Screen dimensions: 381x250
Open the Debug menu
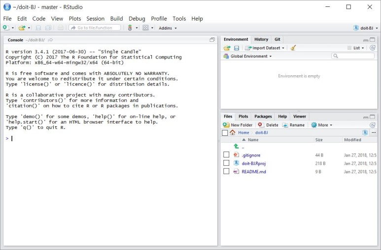[x=137, y=19]
